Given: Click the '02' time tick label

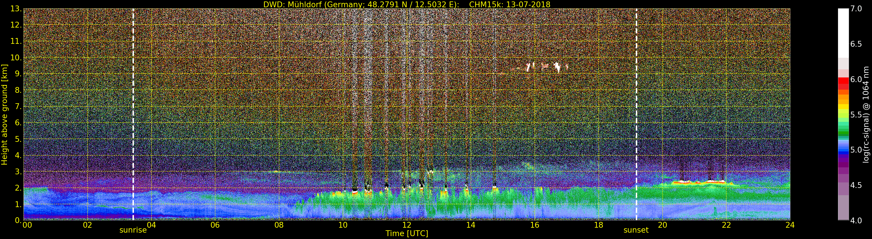Looking at the screenshot, I should pos(87,225).
